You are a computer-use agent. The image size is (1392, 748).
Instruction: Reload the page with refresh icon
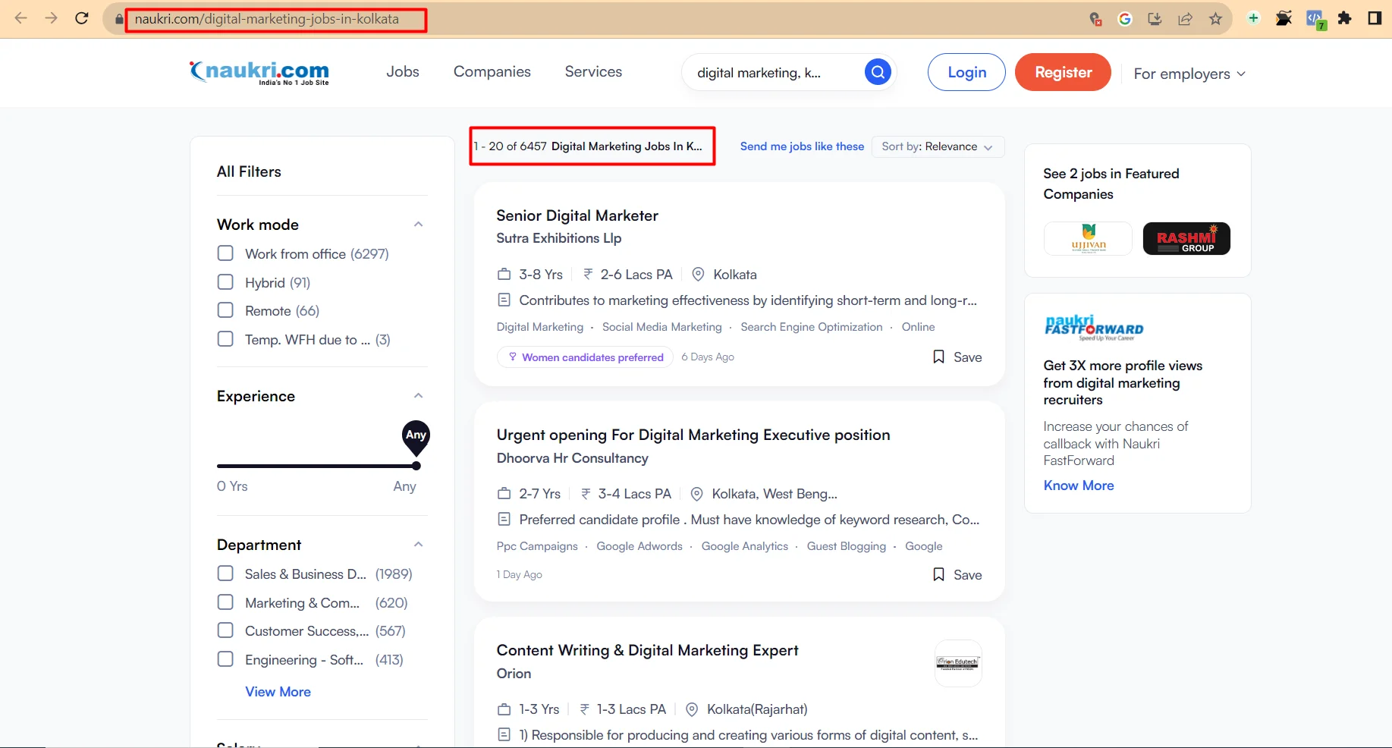click(82, 18)
